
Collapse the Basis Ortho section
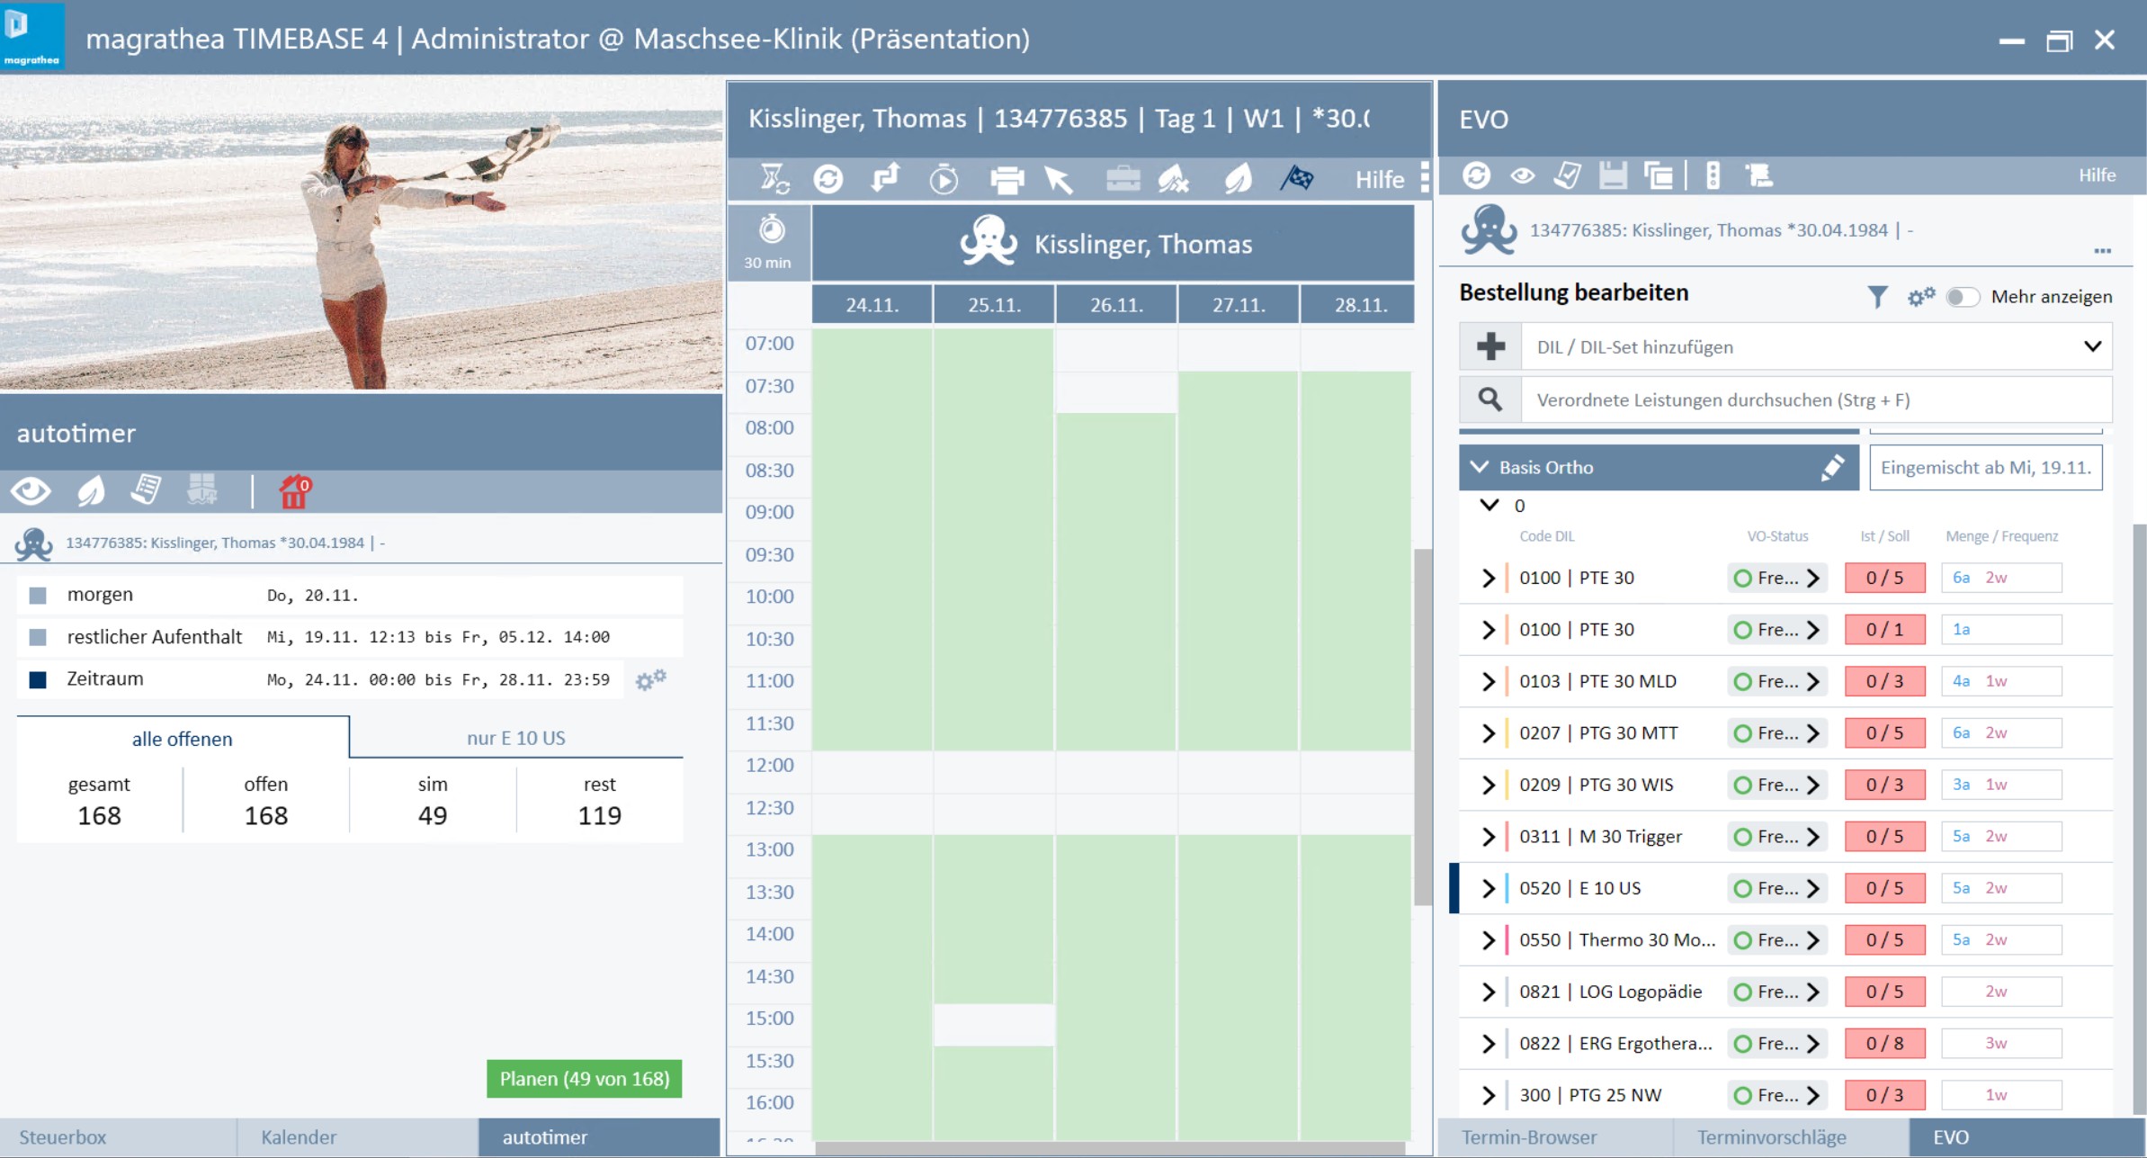pos(1479,467)
